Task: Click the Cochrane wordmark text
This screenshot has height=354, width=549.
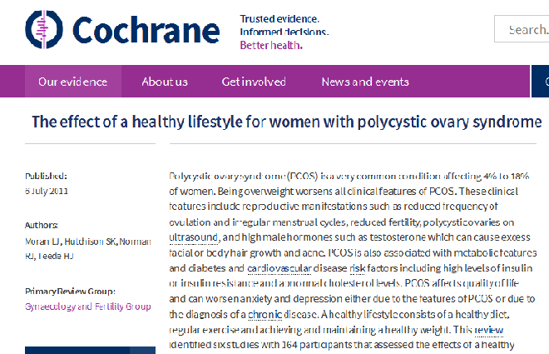Action: coord(146,30)
